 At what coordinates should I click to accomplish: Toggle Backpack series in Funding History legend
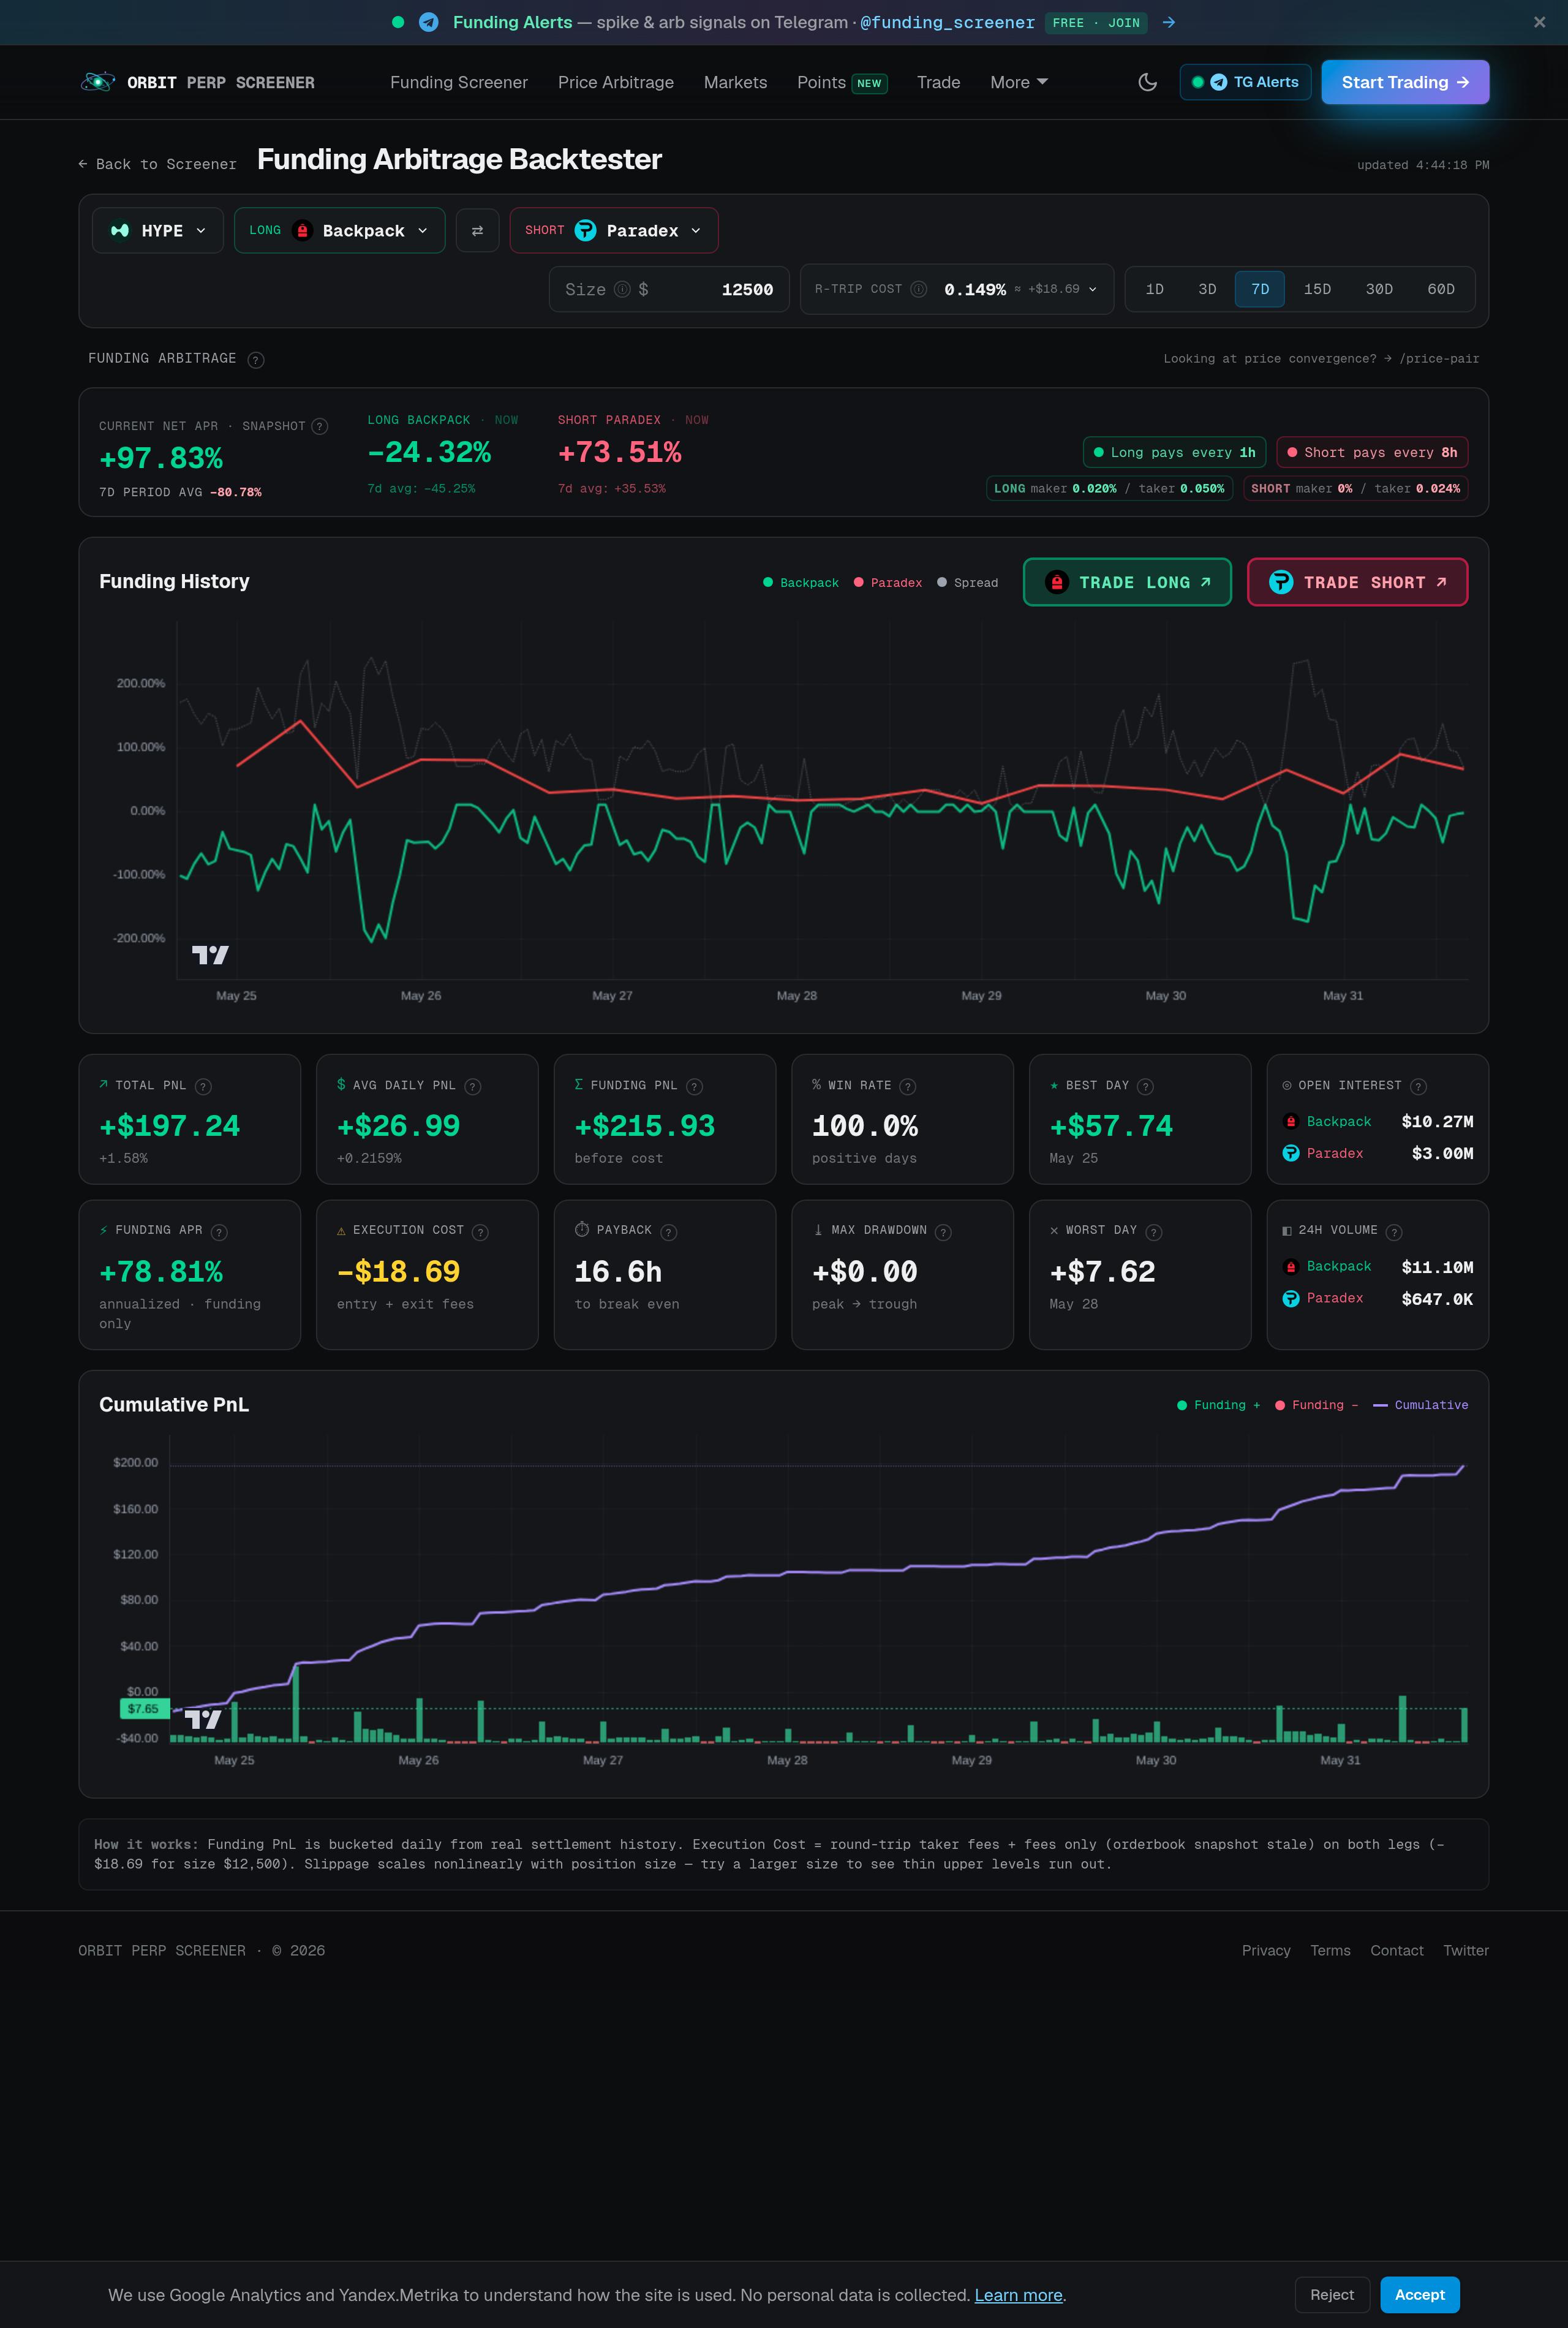(801, 583)
